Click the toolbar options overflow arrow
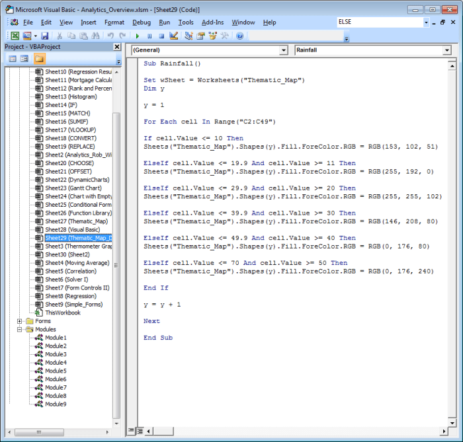This screenshot has height=442, width=463. click(x=347, y=38)
